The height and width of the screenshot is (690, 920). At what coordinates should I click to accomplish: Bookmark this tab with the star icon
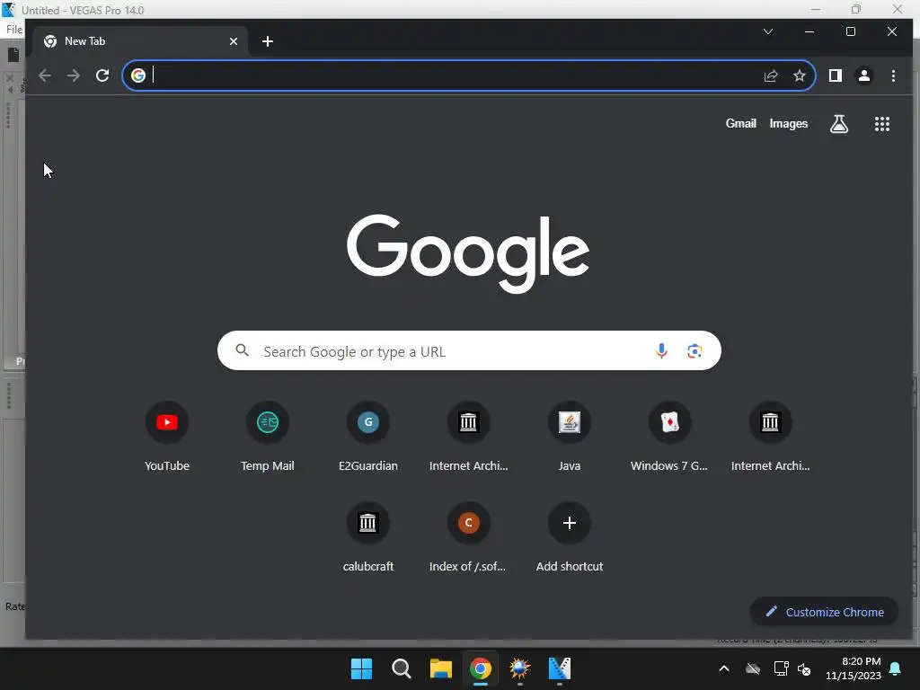799,75
